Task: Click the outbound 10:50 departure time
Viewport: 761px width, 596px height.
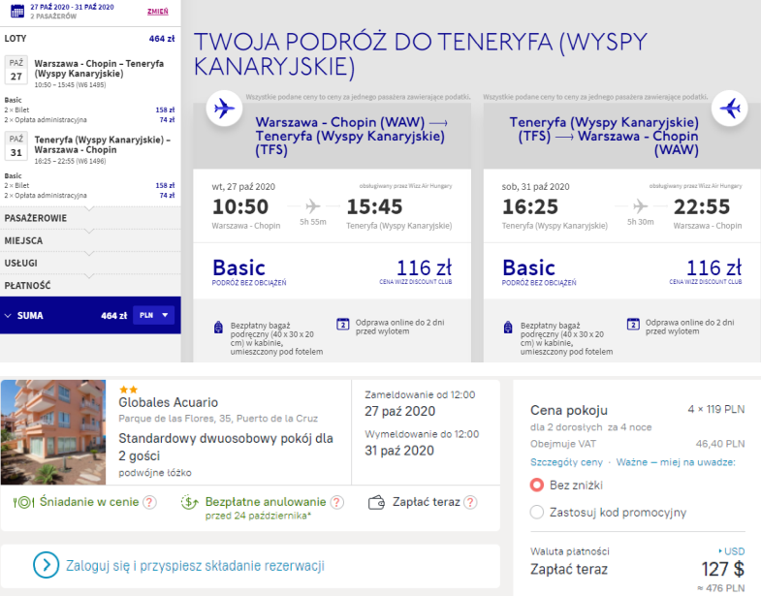Action: (240, 206)
